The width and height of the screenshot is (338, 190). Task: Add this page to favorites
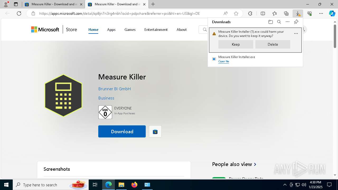pyautogui.click(x=236, y=13)
